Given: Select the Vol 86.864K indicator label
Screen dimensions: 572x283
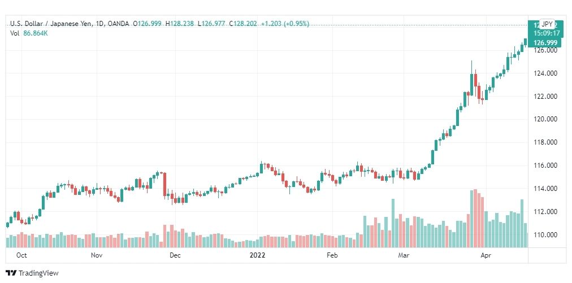Looking at the screenshot, I should pos(29,33).
